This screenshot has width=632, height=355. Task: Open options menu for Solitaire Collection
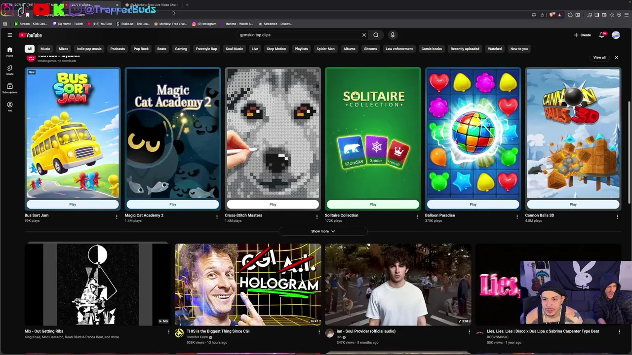[x=417, y=216]
